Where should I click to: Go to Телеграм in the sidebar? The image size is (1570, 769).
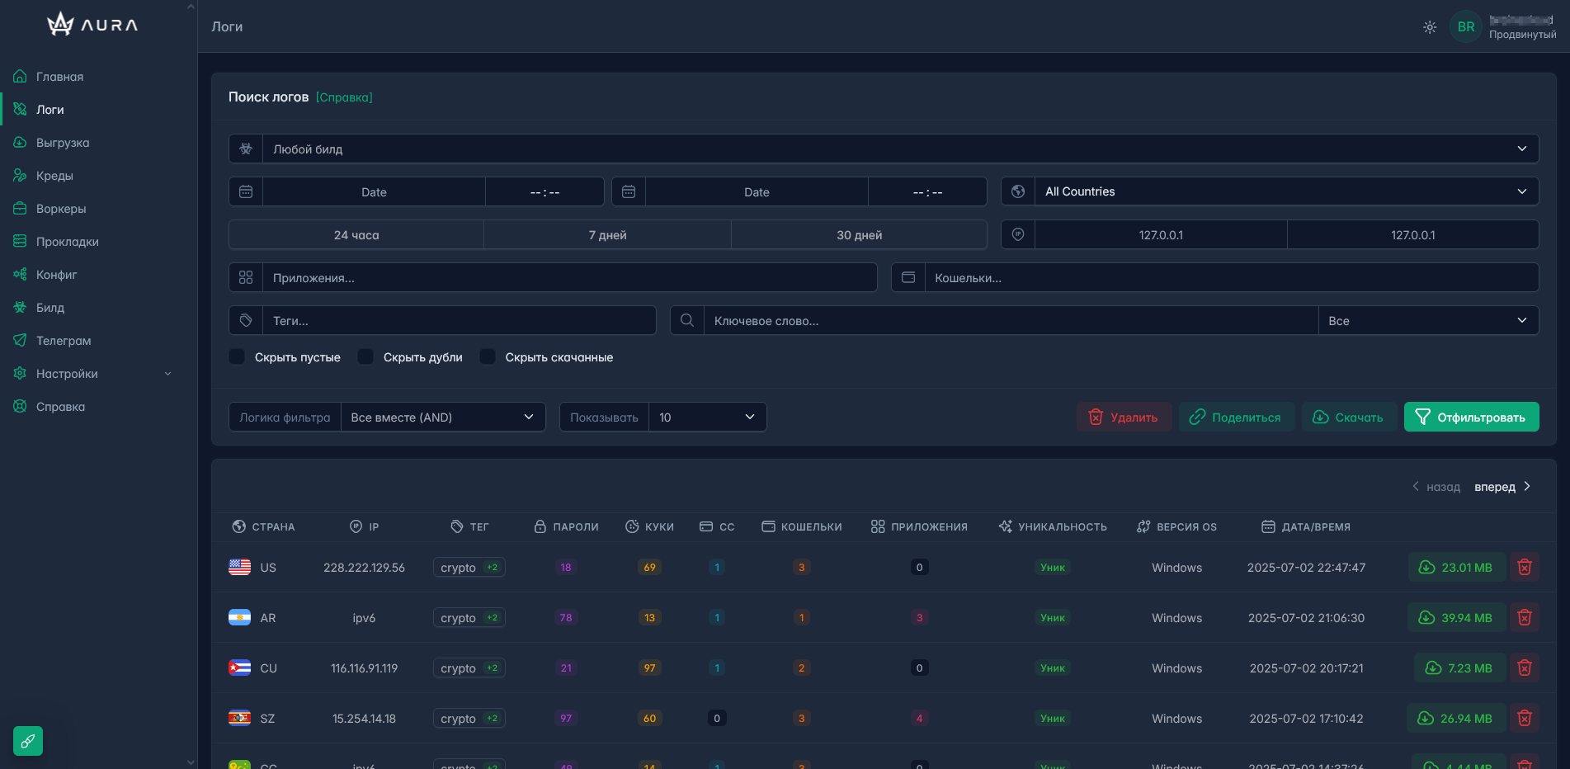(x=64, y=341)
